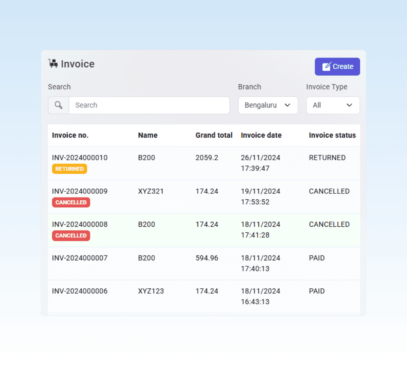Click CANCELLED badge under INV-2024000009

(x=71, y=202)
